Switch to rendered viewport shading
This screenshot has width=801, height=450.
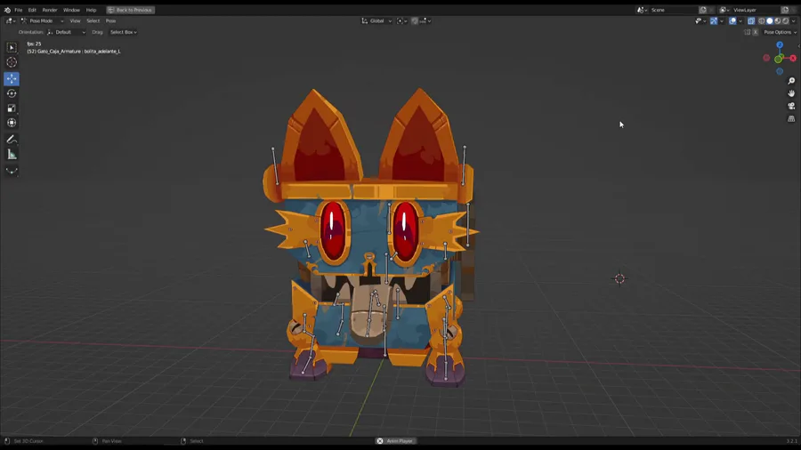point(786,21)
